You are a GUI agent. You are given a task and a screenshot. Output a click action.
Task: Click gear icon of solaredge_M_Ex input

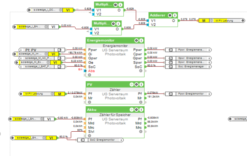click(17, 62)
